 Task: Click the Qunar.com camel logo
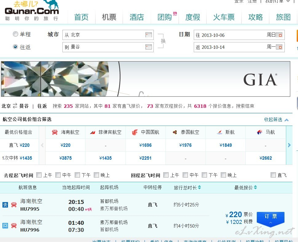[32, 10]
